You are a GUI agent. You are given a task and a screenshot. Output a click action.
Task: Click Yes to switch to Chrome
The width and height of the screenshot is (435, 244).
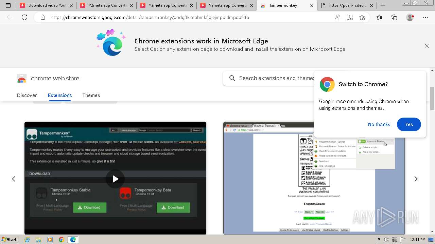(x=409, y=124)
